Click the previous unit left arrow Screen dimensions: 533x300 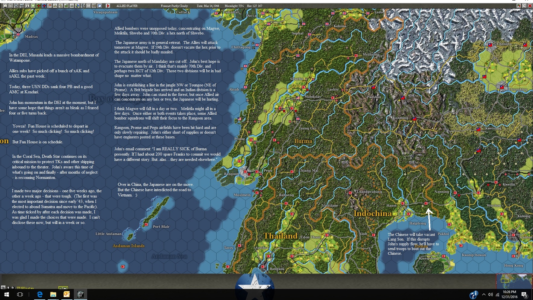pos(8,288)
